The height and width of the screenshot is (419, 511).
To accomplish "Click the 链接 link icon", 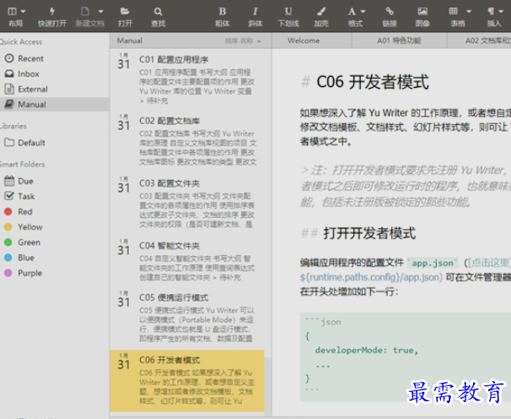I will 390,12.
